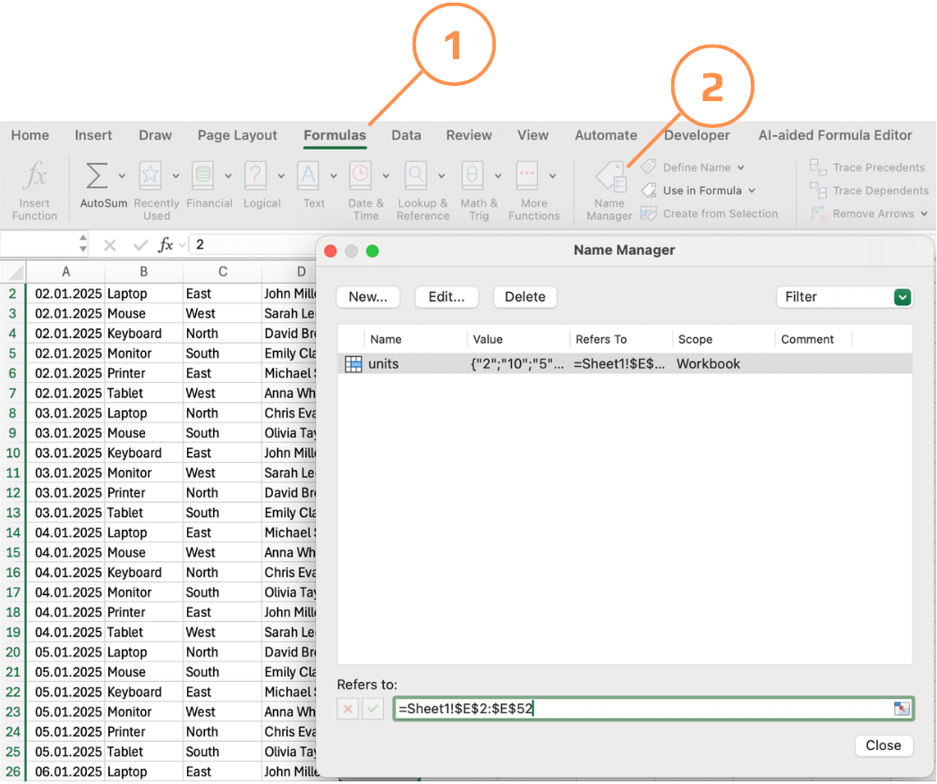Open the Lookup & Reference functions icon
This screenshot has height=784, width=937.
click(x=416, y=175)
